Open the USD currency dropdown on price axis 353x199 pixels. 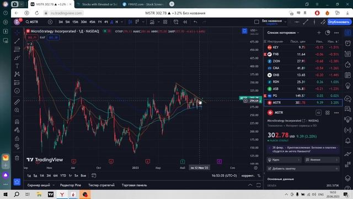(x=254, y=30)
